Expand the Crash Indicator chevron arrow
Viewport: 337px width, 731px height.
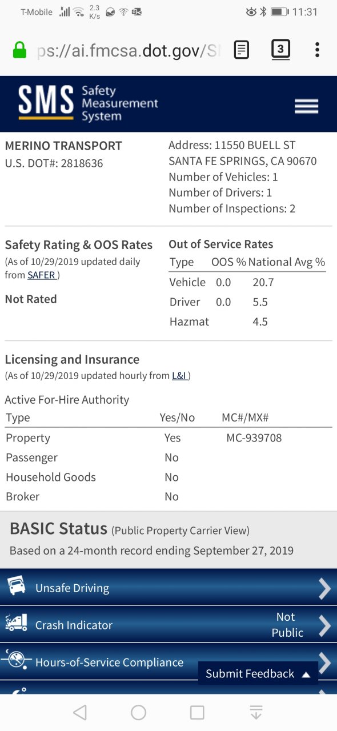pyautogui.click(x=324, y=626)
